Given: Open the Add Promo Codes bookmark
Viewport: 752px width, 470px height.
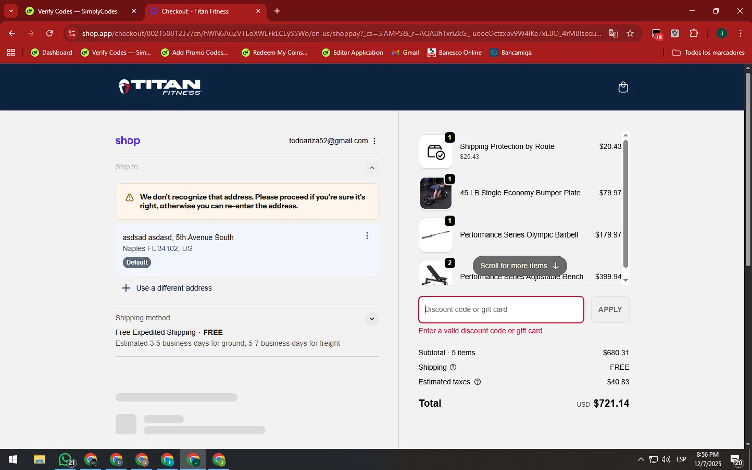Looking at the screenshot, I should pos(195,52).
